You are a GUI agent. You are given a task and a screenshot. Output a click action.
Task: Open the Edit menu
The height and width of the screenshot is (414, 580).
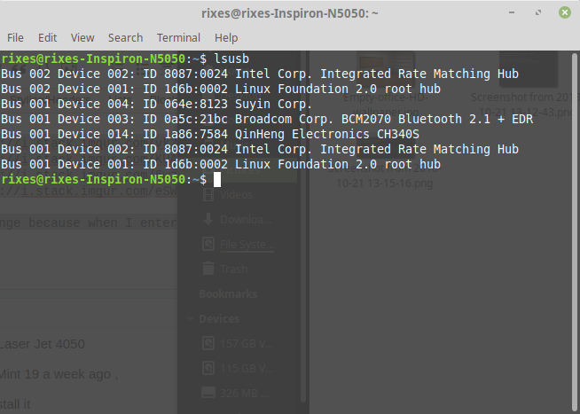click(x=47, y=38)
